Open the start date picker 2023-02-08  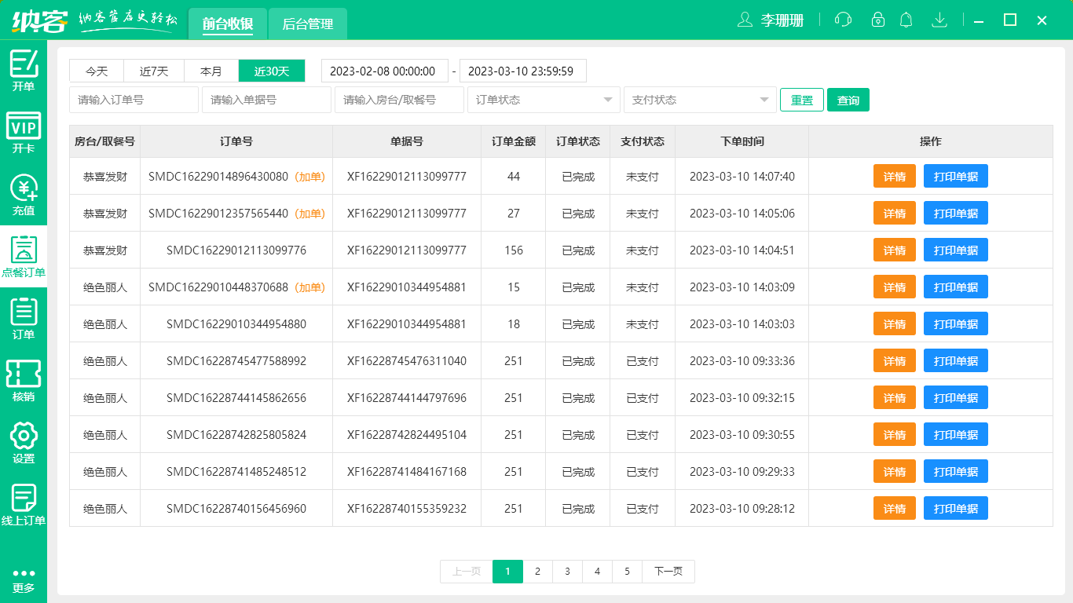point(384,71)
